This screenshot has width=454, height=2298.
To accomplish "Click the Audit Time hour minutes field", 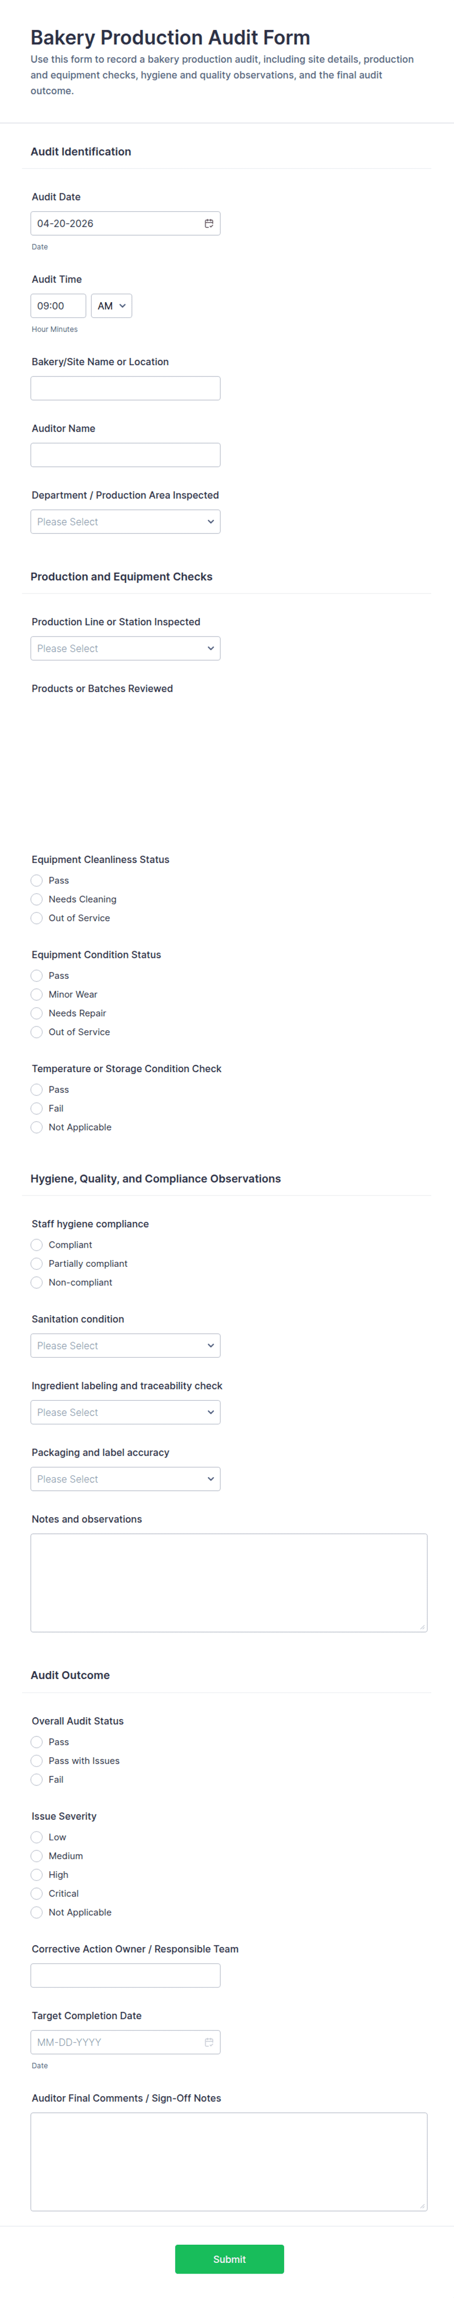I will point(58,306).
